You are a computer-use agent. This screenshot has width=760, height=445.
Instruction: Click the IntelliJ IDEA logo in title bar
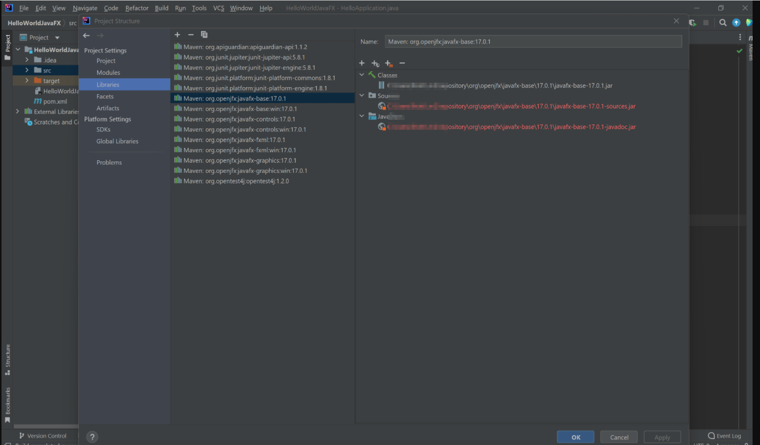click(8, 8)
